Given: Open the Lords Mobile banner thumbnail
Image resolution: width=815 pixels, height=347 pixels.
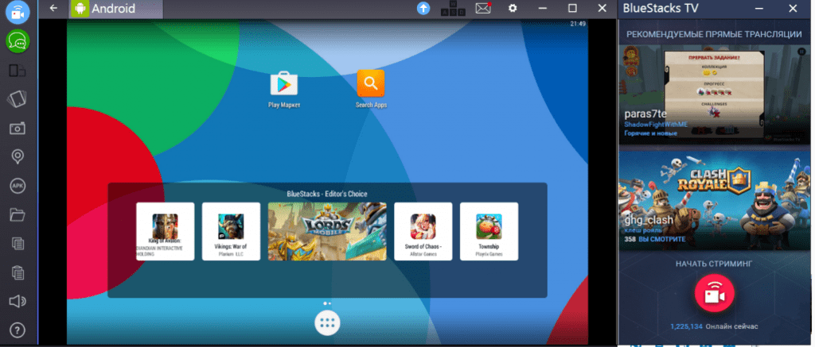Looking at the screenshot, I should (x=327, y=231).
